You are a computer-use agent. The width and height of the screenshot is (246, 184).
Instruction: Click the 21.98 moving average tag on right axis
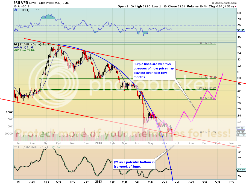pos(241,128)
